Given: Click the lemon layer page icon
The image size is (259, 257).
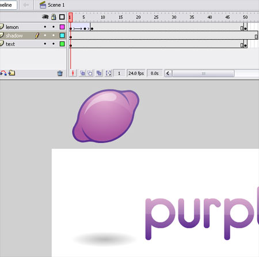Looking at the screenshot, I should tap(2, 26).
